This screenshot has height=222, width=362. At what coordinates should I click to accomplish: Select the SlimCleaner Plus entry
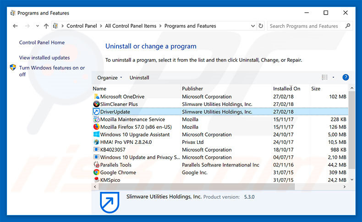[119, 104]
